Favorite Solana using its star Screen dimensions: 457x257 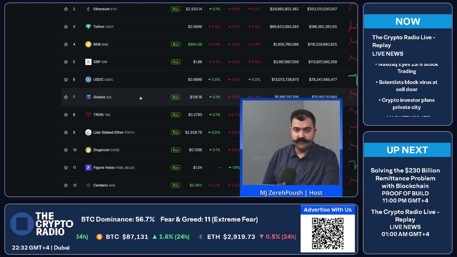tap(66, 97)
